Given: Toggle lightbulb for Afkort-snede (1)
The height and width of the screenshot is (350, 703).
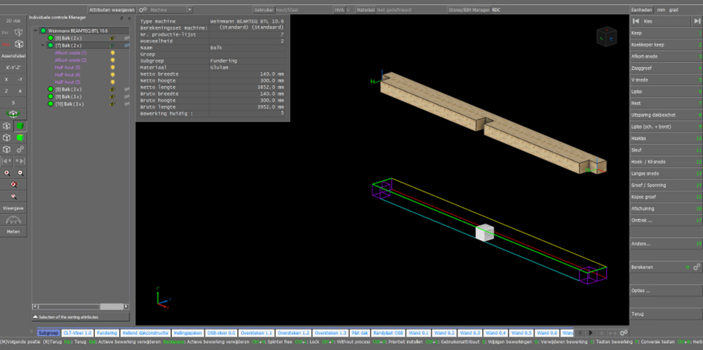Looking at the screenshot, I should [112, 53].
